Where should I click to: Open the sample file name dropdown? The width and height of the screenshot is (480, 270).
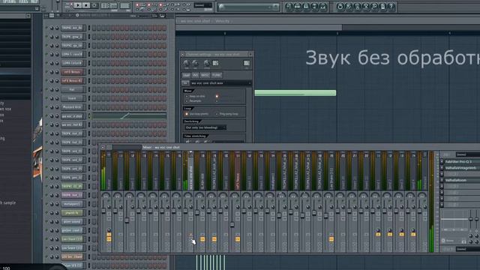click(x=220, y=83)
